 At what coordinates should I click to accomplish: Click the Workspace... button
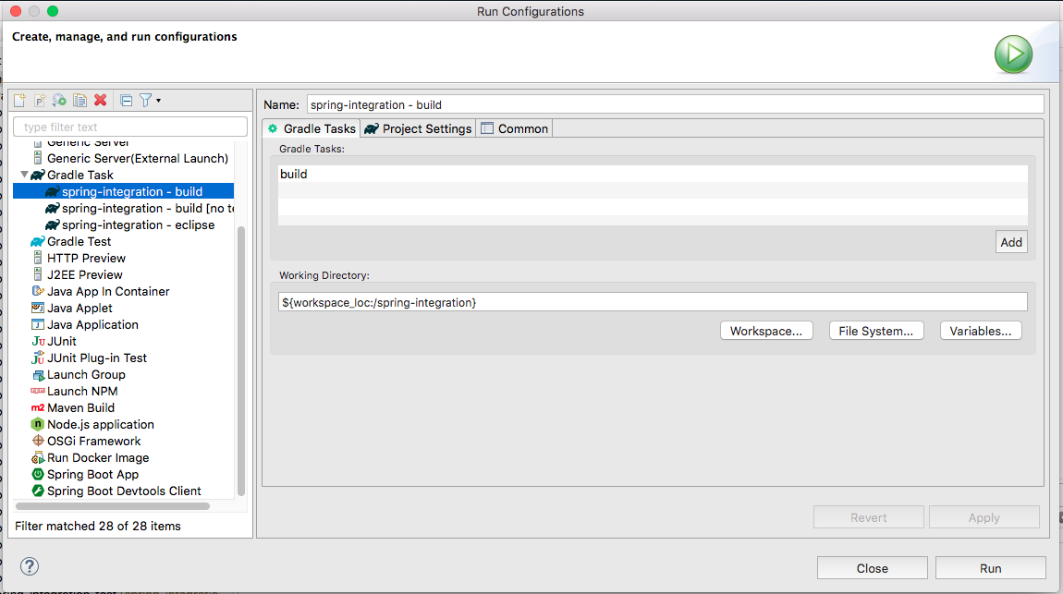click(x=766, y=331)
